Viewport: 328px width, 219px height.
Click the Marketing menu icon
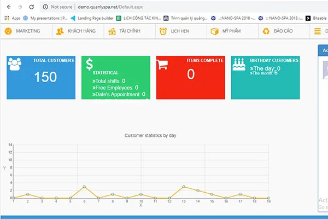pos(8,31)
